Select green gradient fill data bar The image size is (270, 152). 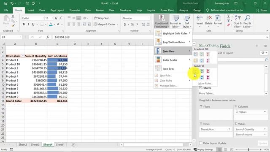pos(202,54)
